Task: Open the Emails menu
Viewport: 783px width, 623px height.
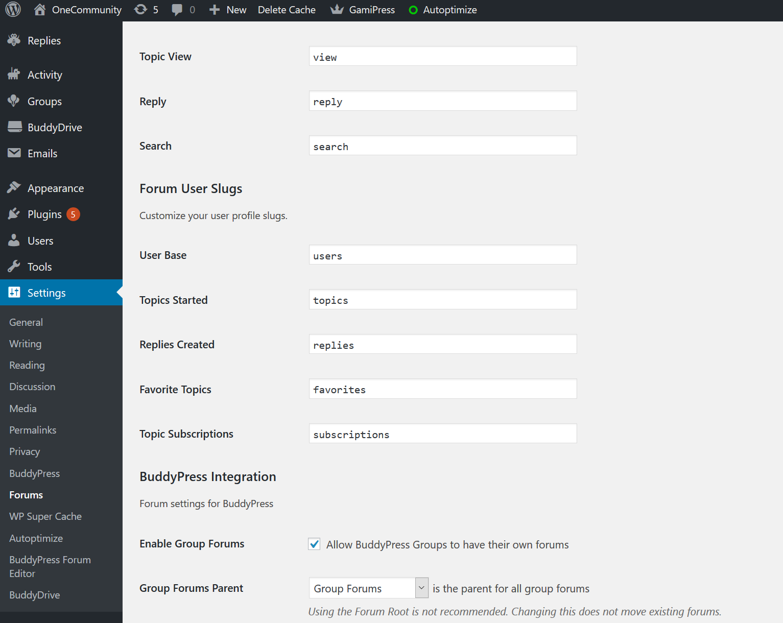Action: 42,153
